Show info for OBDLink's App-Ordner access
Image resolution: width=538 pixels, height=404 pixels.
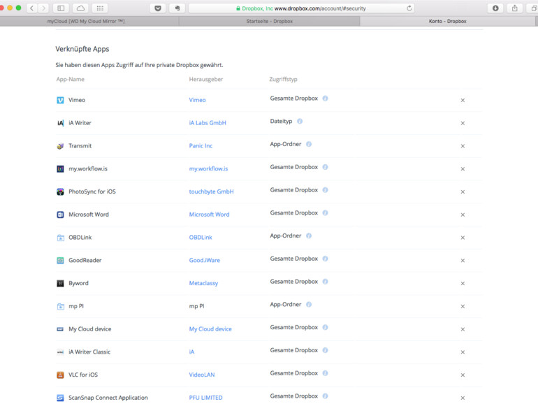(309, 236)
